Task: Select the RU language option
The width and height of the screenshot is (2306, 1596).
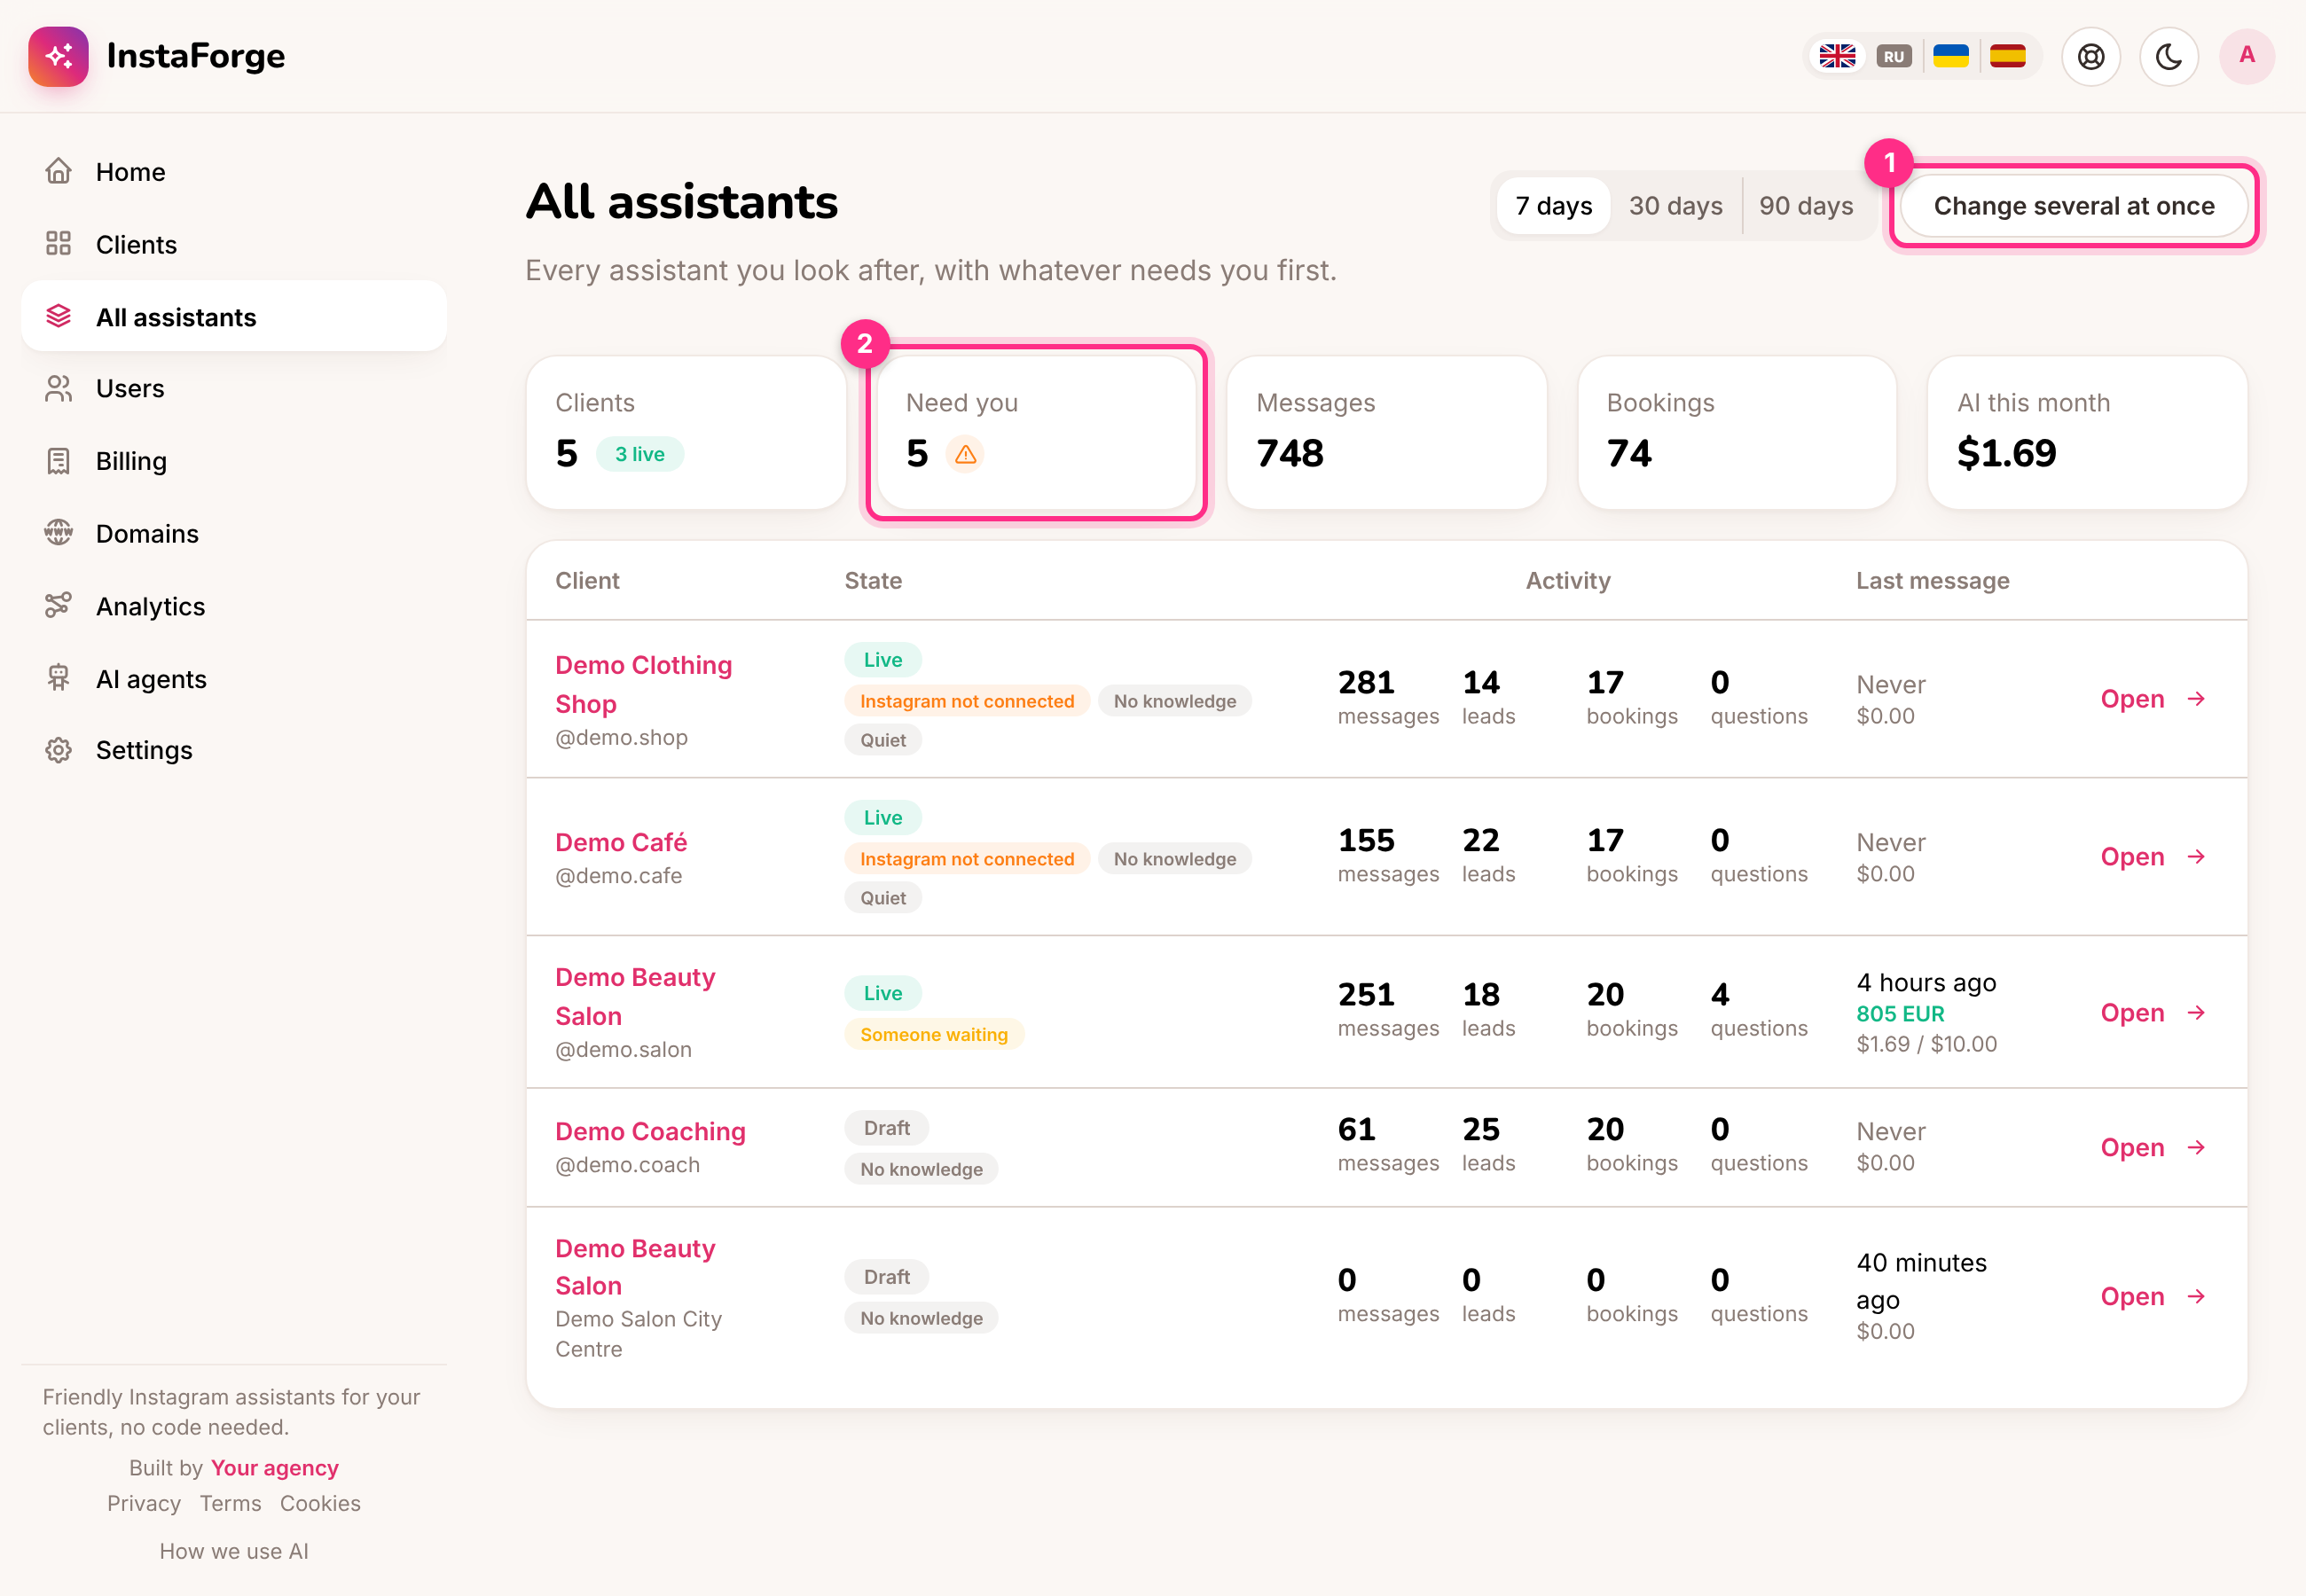Action: tap(1894, 56)
